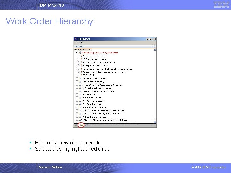Viewport: 231px width, 173px height.
Task: Select Low Pressure Reading on Pump text
Action: (98, 91)
